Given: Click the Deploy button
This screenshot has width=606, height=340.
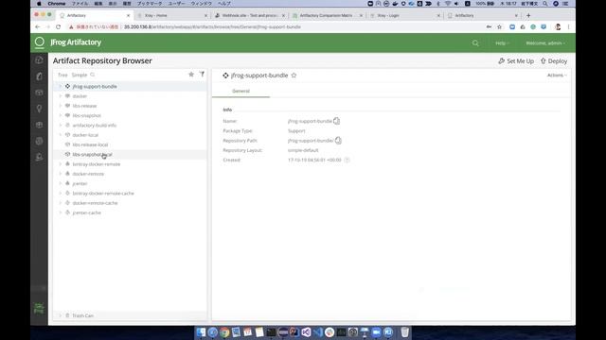Looking at the screenshot, I should tap(554, 60).
